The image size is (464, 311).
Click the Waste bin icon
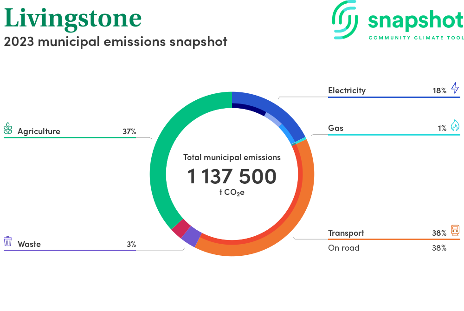tap(8, 241)
